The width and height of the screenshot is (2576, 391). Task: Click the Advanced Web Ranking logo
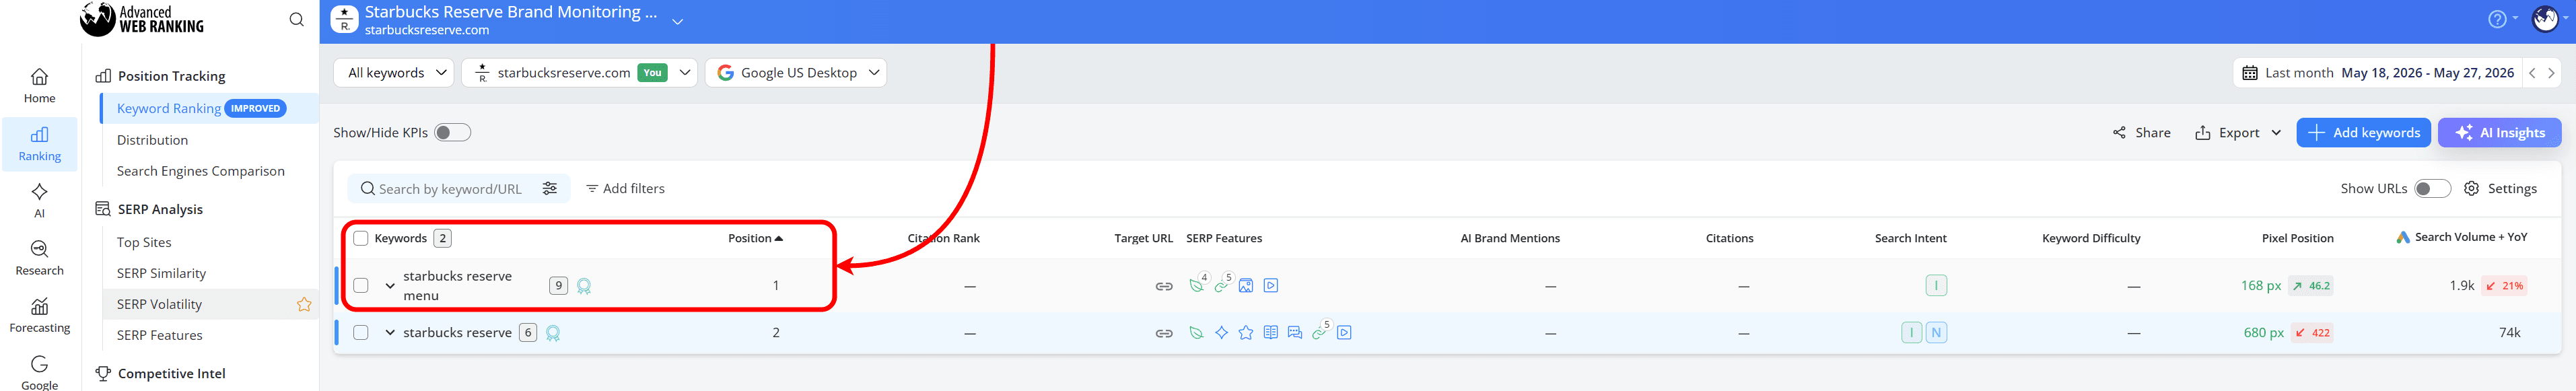pos(142,19)
